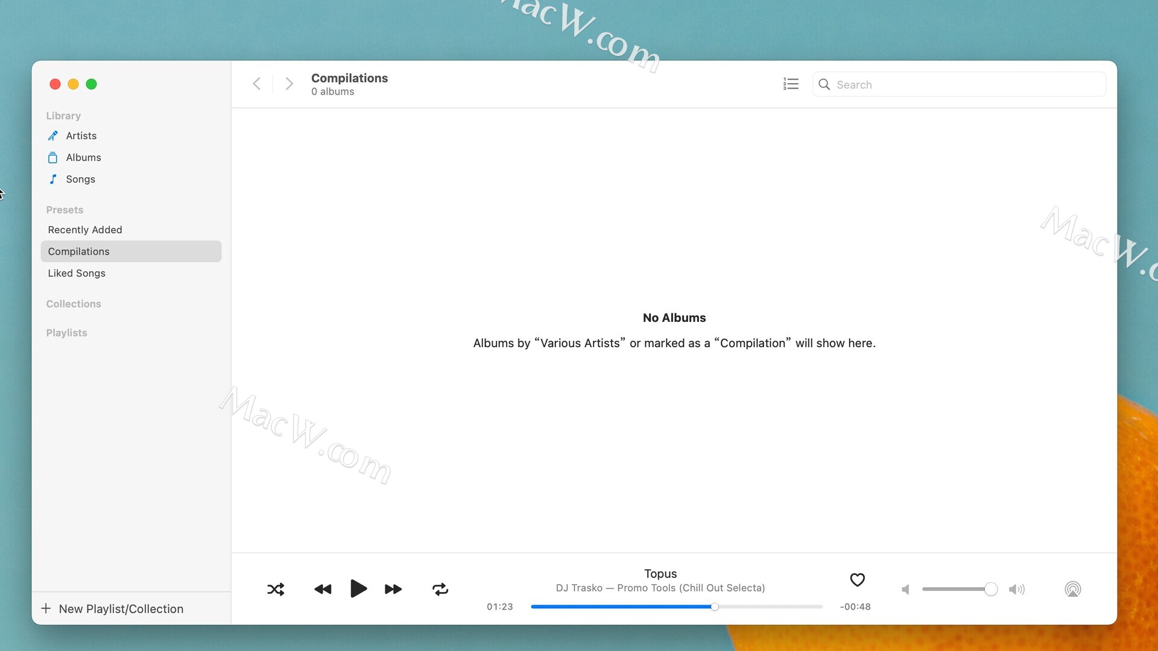The image size is (1158, 651).
Task: Click the magnifying glass search icon
Action: click(x=824, y=84)
